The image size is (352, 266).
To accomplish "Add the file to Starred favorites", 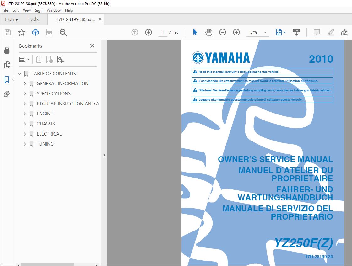I will click(x=22, y=32).
